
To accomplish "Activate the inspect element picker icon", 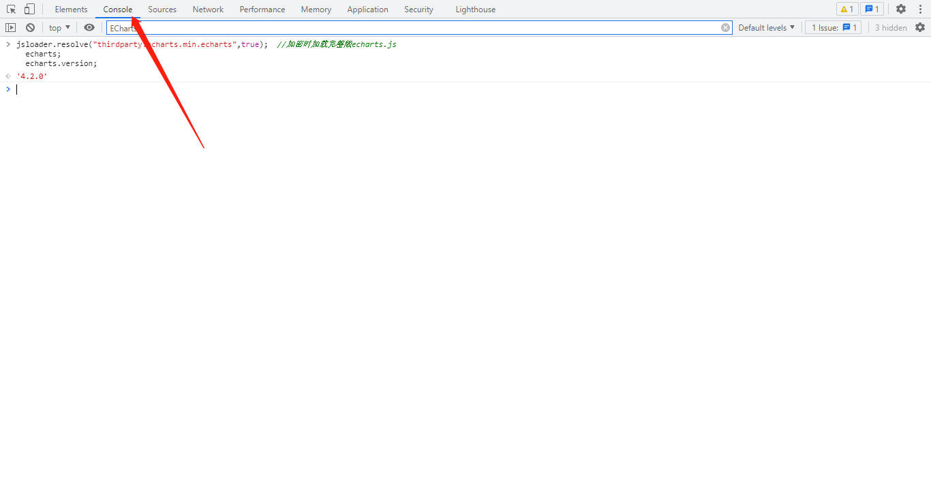I will coord(12,10).
